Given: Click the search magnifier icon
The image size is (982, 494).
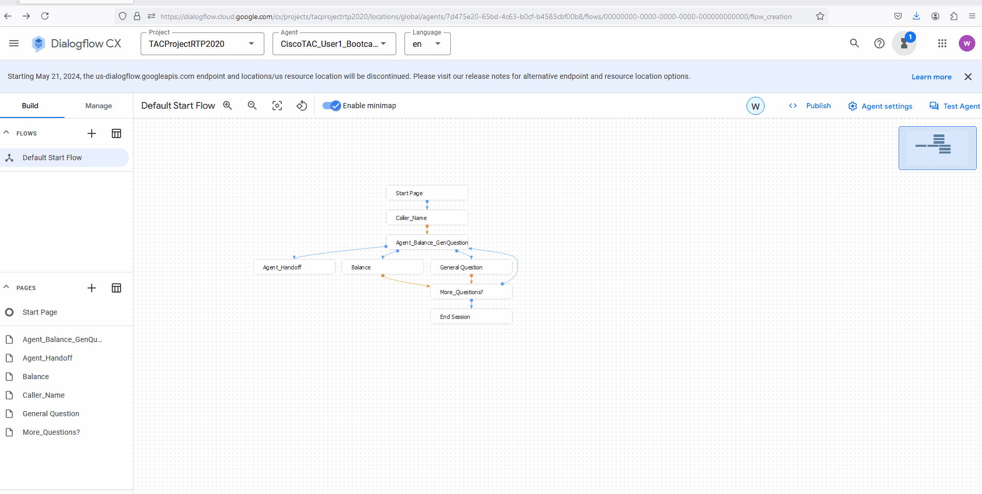Looking at the screenshot, I should 854,43.
